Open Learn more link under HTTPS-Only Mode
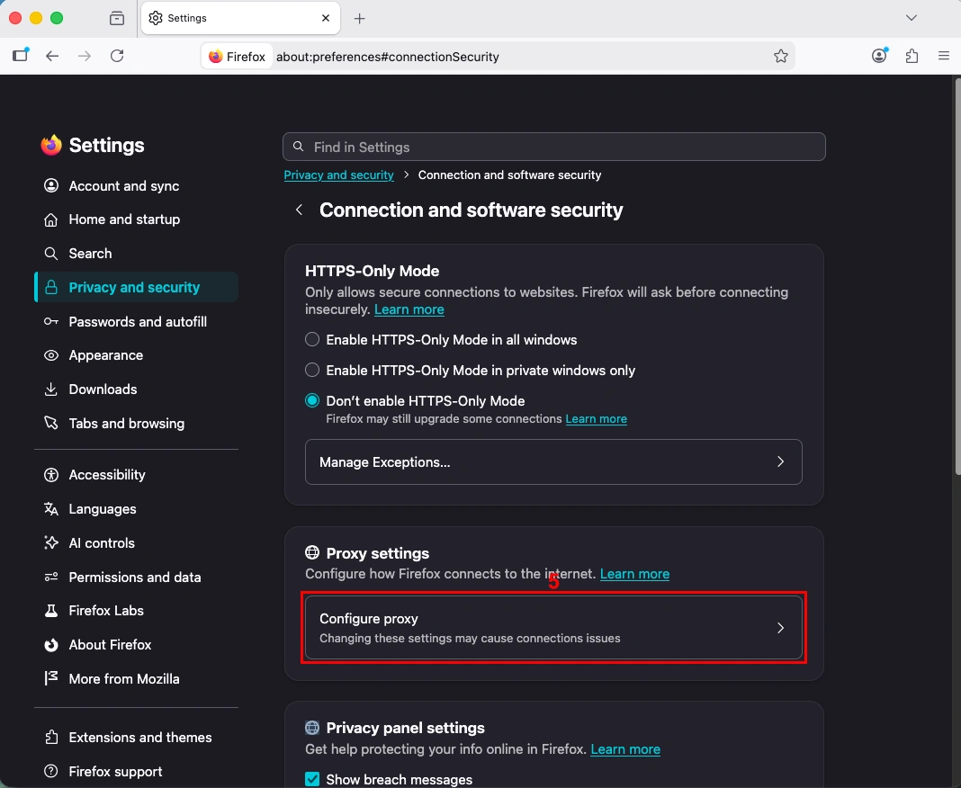961x788 pixels. 409,309
